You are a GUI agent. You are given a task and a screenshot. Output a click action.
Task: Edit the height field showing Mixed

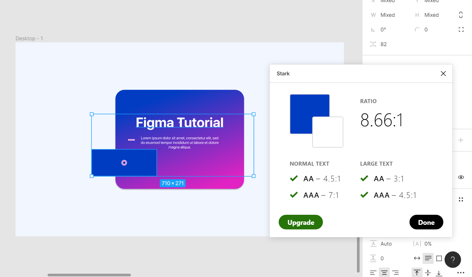[431, 15]
